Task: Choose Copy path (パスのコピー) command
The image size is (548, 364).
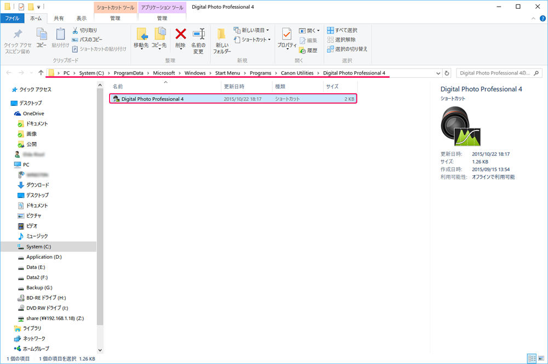Action: [87, 39]
